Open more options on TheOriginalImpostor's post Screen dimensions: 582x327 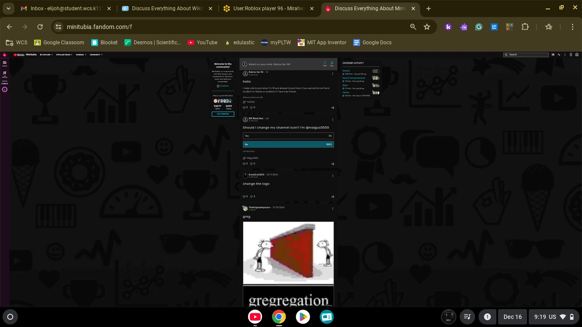(x=333, y=209)
